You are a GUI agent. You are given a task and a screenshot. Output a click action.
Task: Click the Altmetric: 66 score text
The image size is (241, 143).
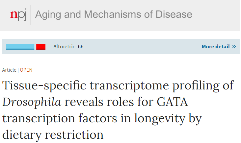68,46
